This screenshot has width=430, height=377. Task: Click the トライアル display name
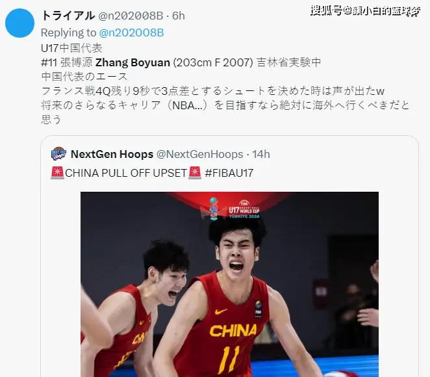tap(68, 16)
